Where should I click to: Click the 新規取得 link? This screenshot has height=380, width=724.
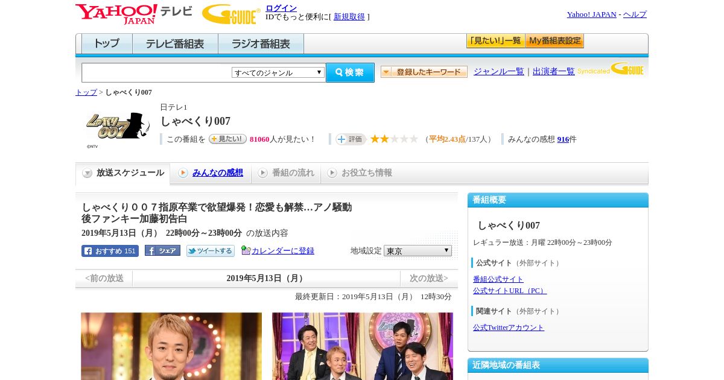[x=349, y=17]
